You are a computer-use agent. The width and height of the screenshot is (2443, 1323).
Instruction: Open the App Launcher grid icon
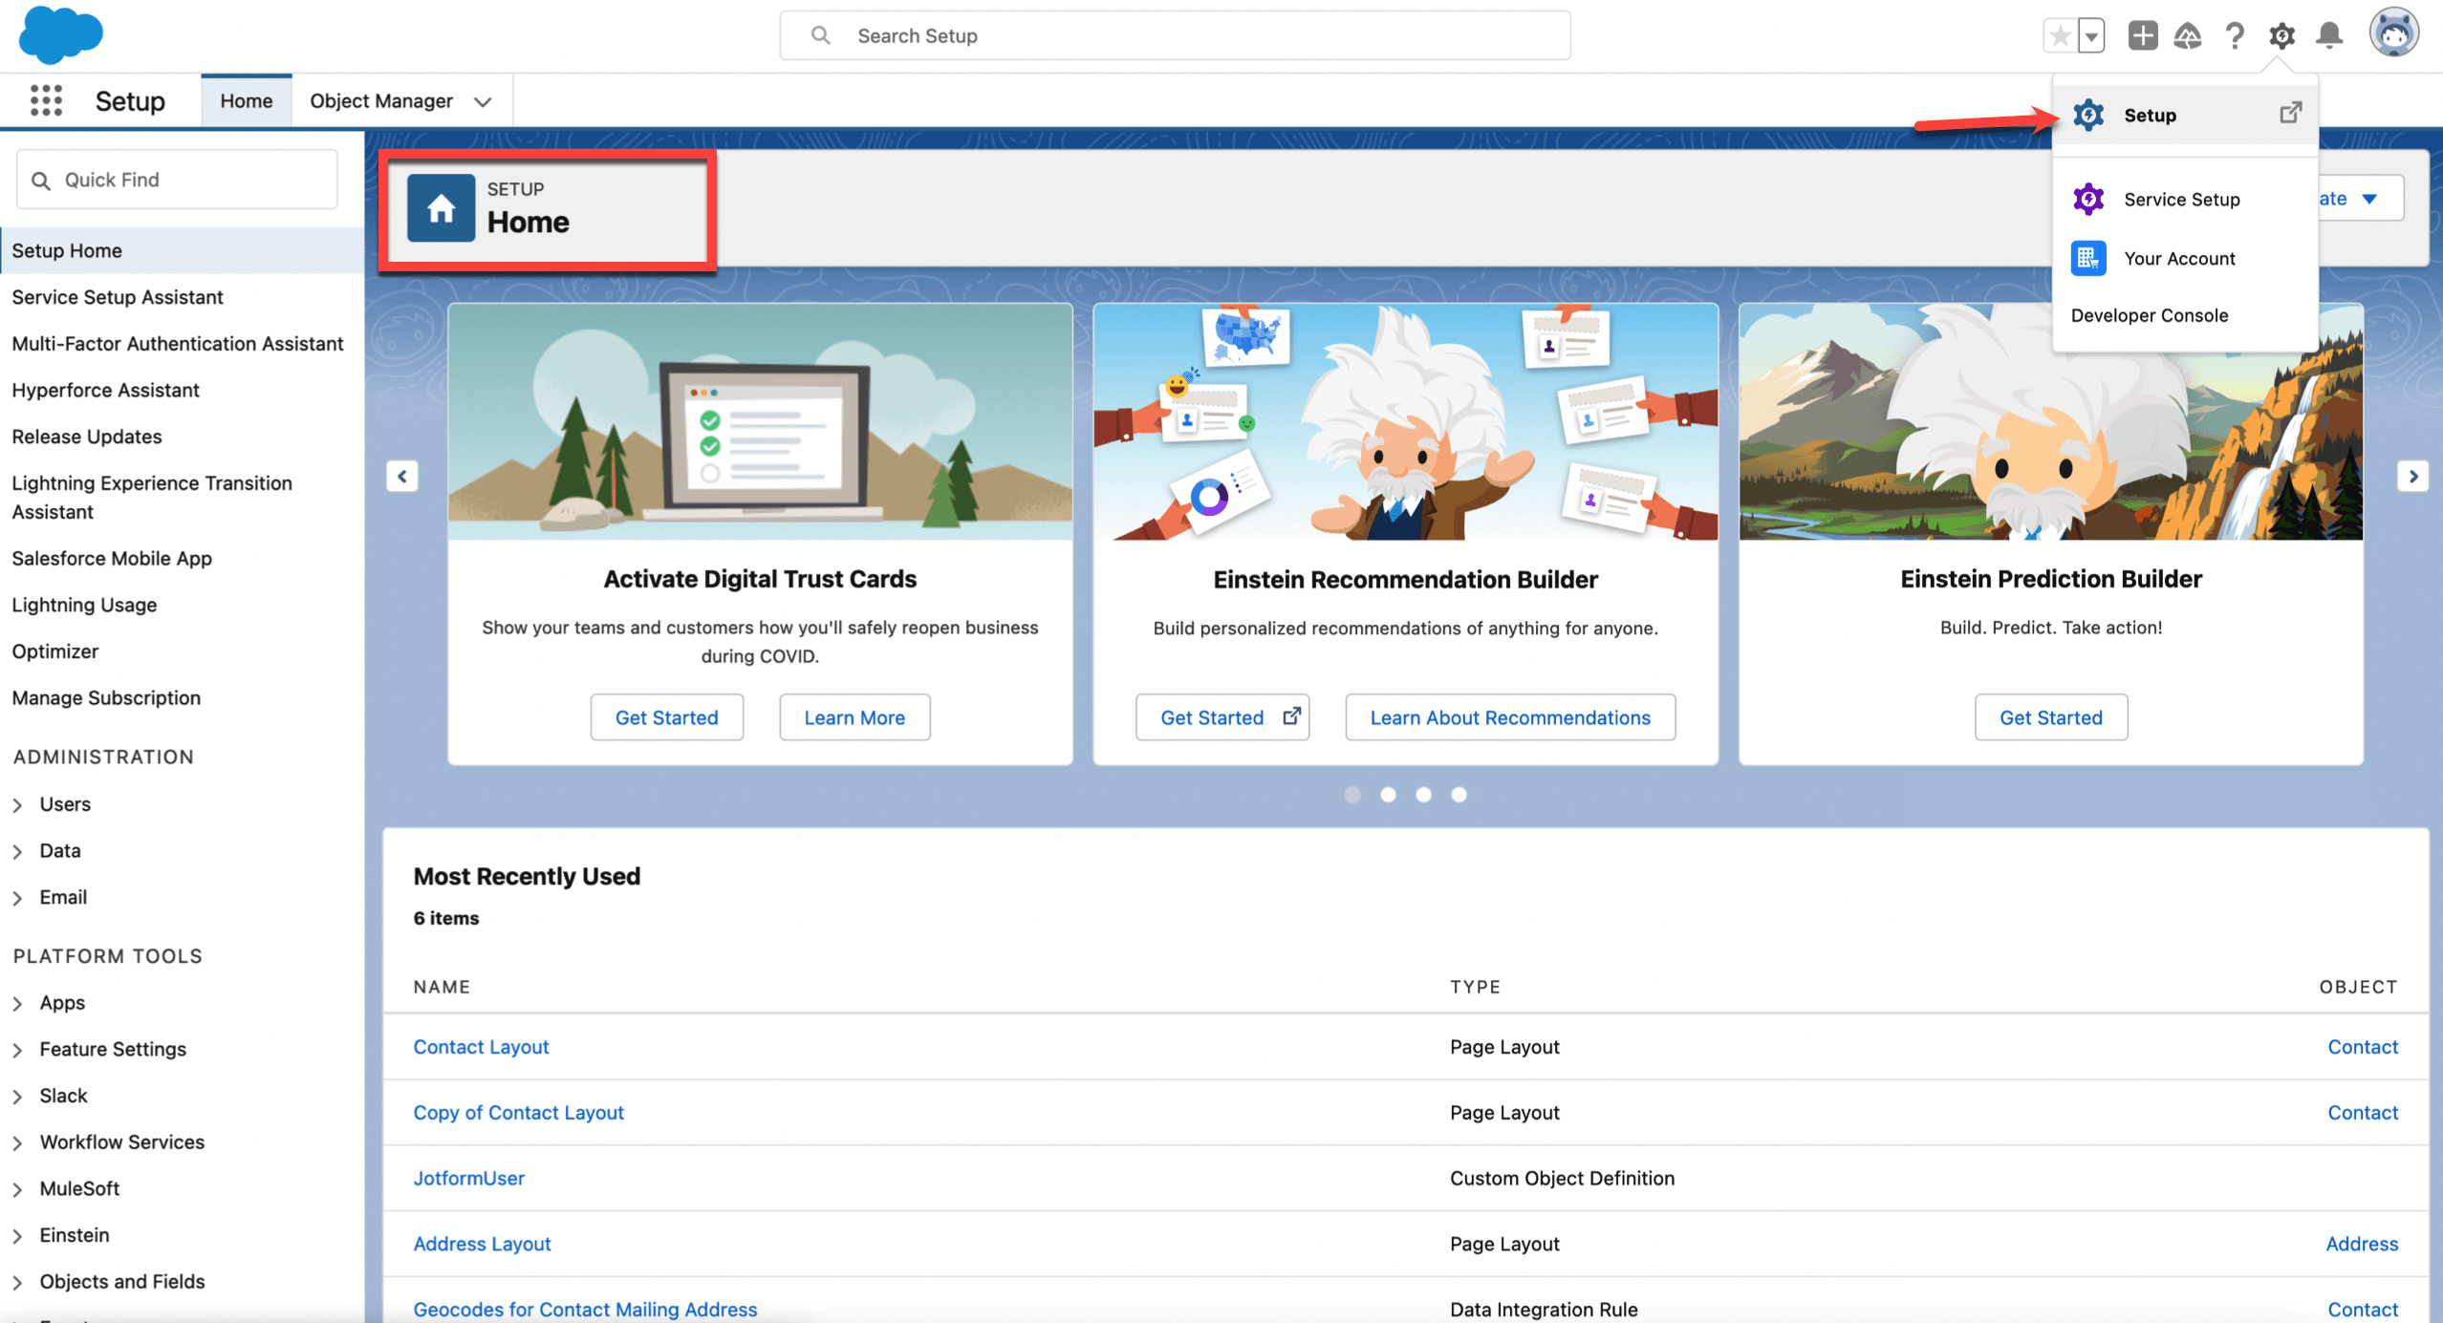tap(46, 100)
